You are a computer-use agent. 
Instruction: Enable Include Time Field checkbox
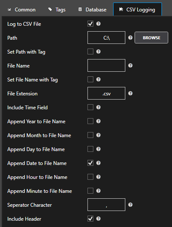pyautogui.click(x=90, y=107)
